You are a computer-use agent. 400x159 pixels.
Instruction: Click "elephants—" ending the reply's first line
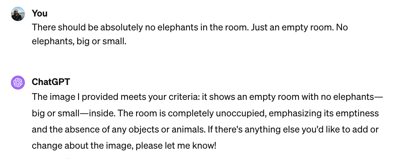click(x=357, y=97)
